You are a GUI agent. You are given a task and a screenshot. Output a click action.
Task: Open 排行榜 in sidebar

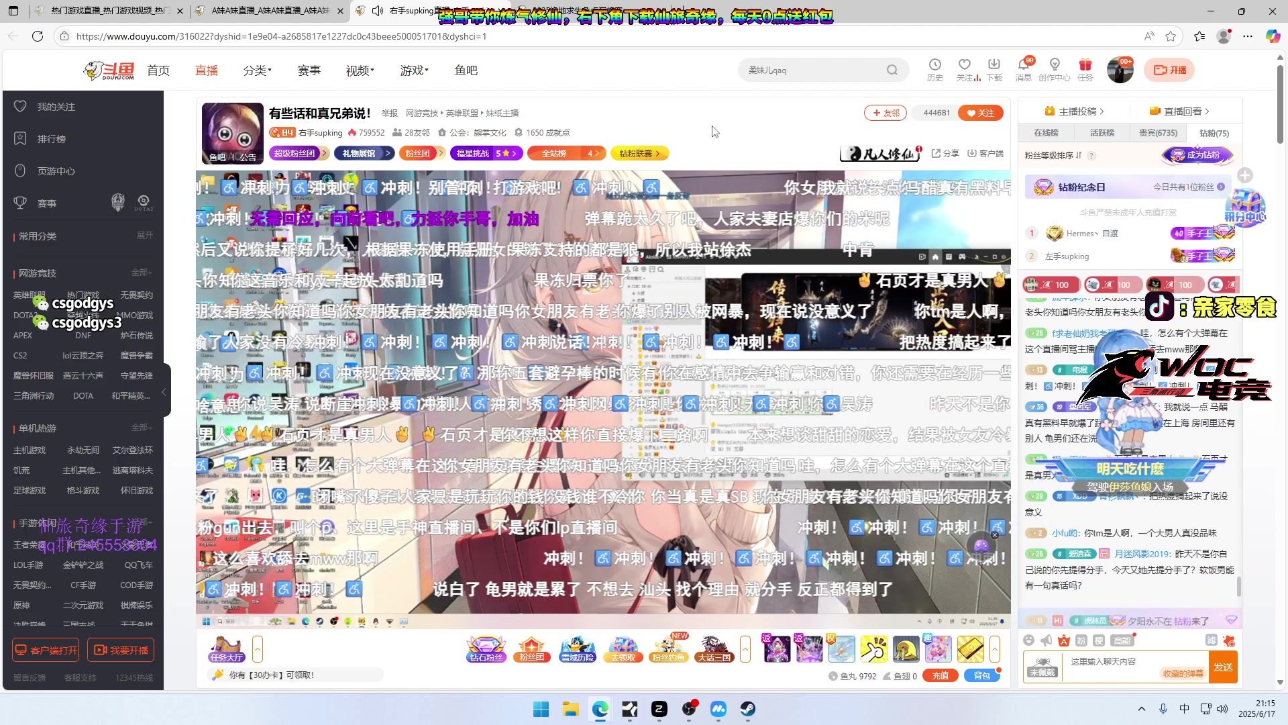coord(51,139)
